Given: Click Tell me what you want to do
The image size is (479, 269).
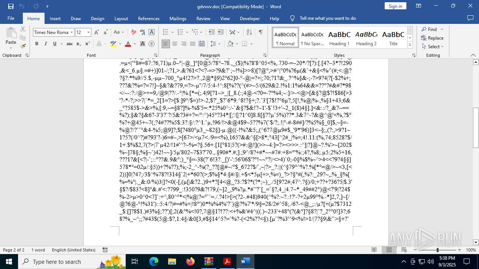Looking at the screenshot, I should pyautogui.click(x=327, y=18).
